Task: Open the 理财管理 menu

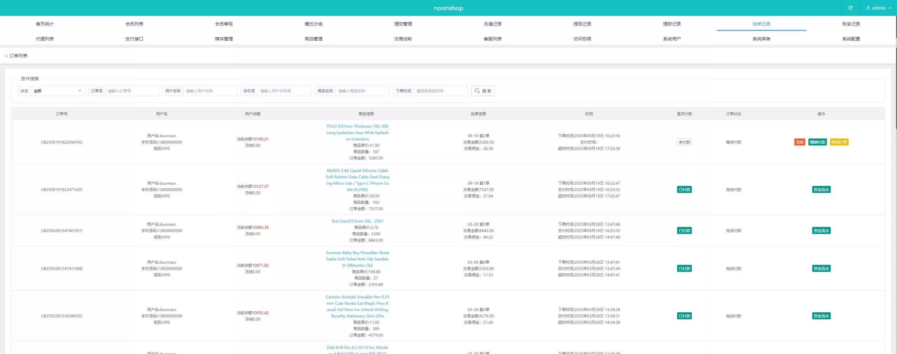Action: pos(403,24)
